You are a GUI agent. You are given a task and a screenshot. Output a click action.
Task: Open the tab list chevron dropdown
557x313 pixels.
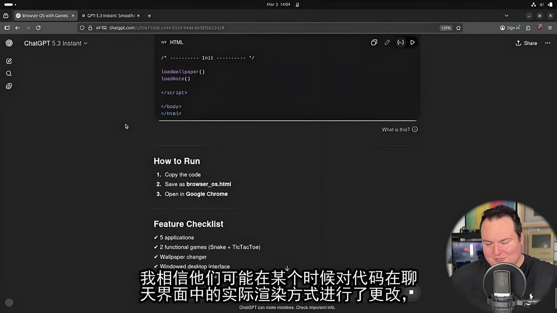(506, 16)
